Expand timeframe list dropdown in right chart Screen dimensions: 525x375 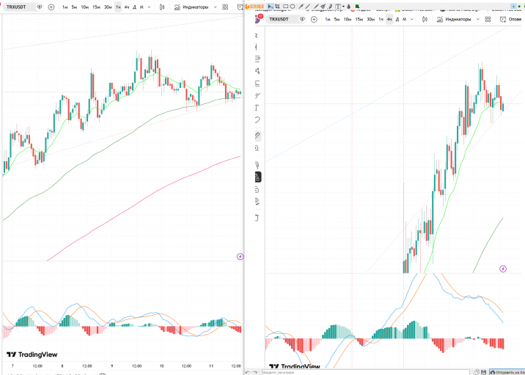(412, 19)
